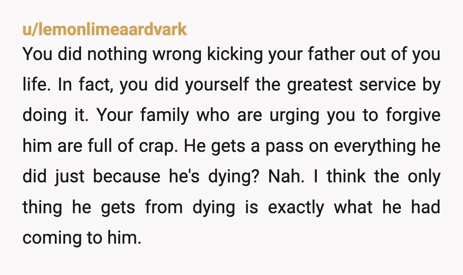Click the word "nothing" in the comment
Image resolution: width=463 pixels, height=275 pixels.
[x=117, y=54]
